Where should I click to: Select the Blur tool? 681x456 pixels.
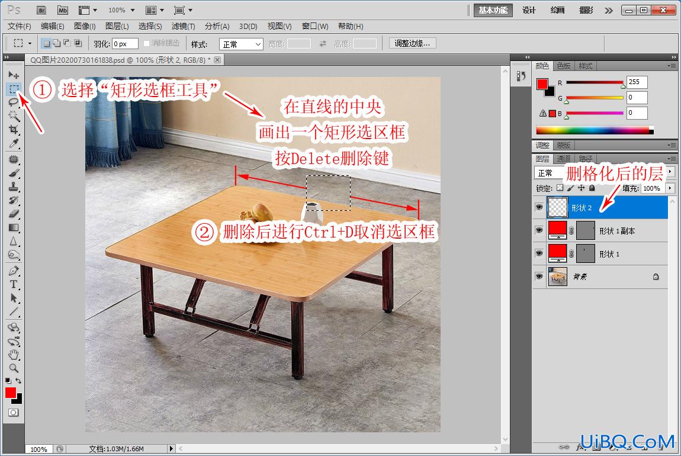14,241
